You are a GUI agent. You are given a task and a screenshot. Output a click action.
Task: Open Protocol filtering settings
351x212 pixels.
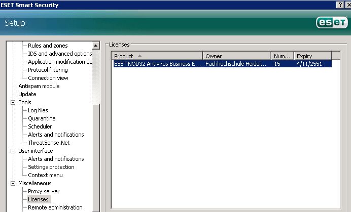coord(48,70)
